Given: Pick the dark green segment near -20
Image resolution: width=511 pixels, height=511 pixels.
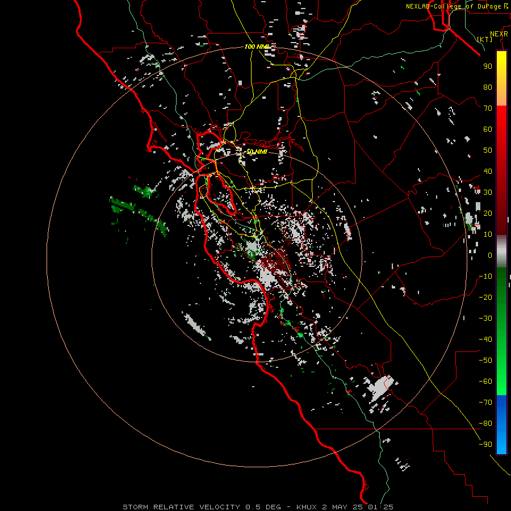Looking at the screenshot, I should click(501, 294).
